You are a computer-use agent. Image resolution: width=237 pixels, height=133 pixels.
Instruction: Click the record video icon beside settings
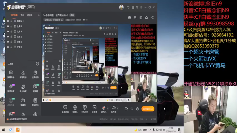(x=126, y=109)
